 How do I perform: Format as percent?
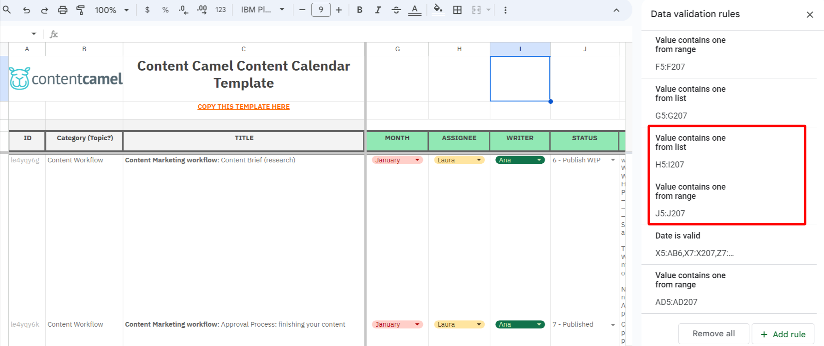pos(165,10)
